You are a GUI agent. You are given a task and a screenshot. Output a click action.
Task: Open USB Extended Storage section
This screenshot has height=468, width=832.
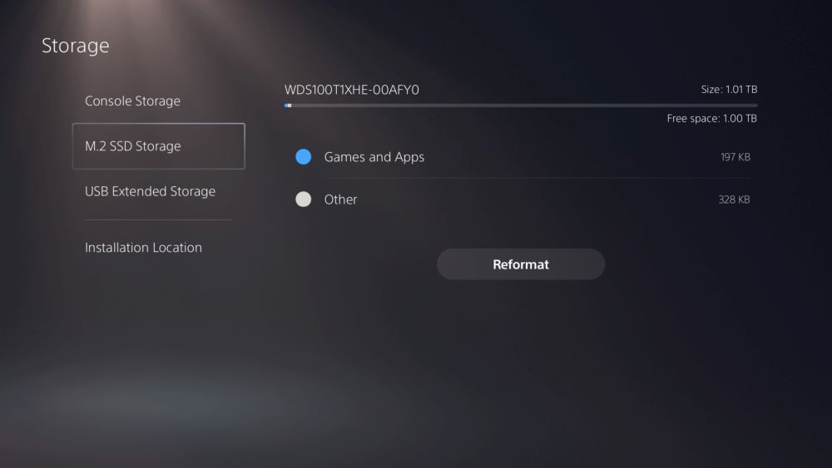(150, 191)
